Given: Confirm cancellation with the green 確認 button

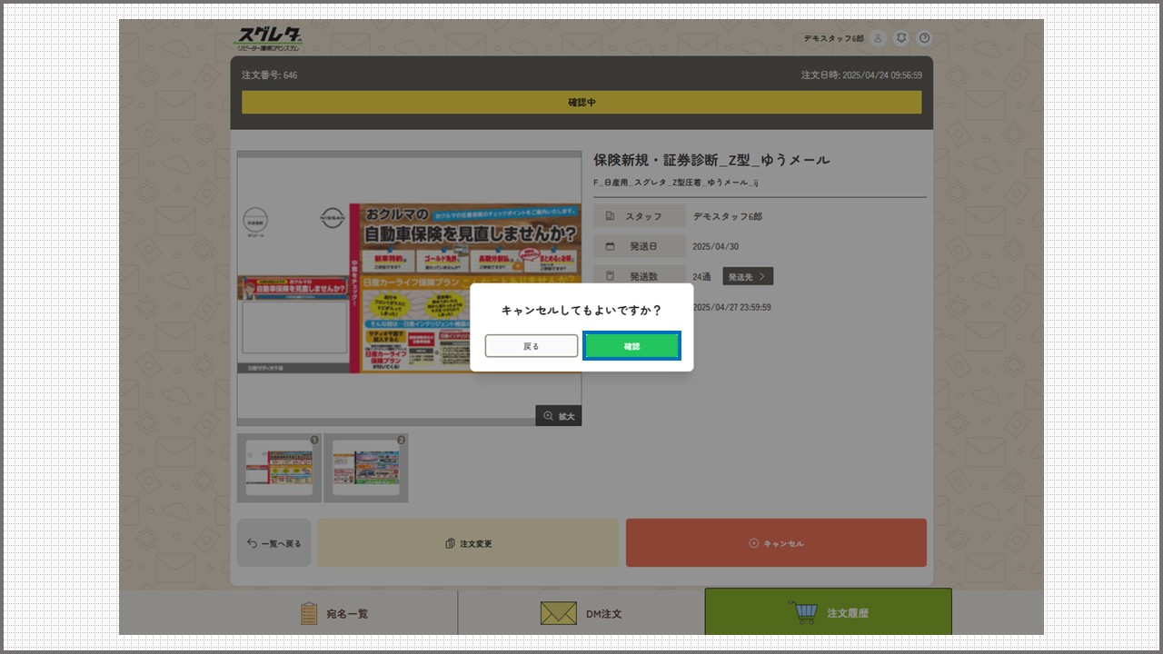Looking at the screenshot, I should [x=631, y=346].
